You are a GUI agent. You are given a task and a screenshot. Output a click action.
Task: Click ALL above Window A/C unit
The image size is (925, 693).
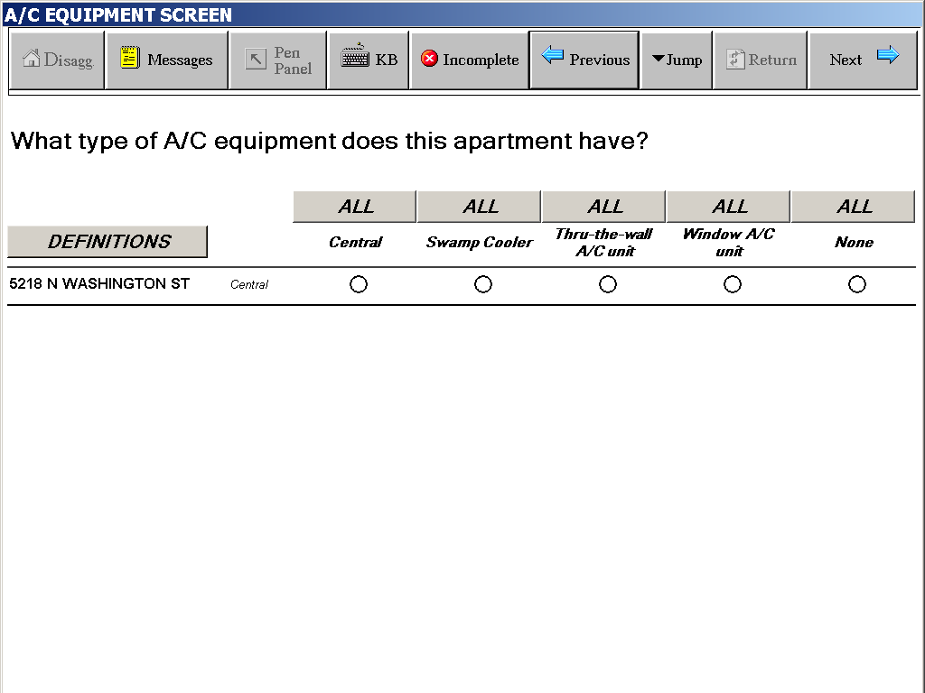(729, 207)
